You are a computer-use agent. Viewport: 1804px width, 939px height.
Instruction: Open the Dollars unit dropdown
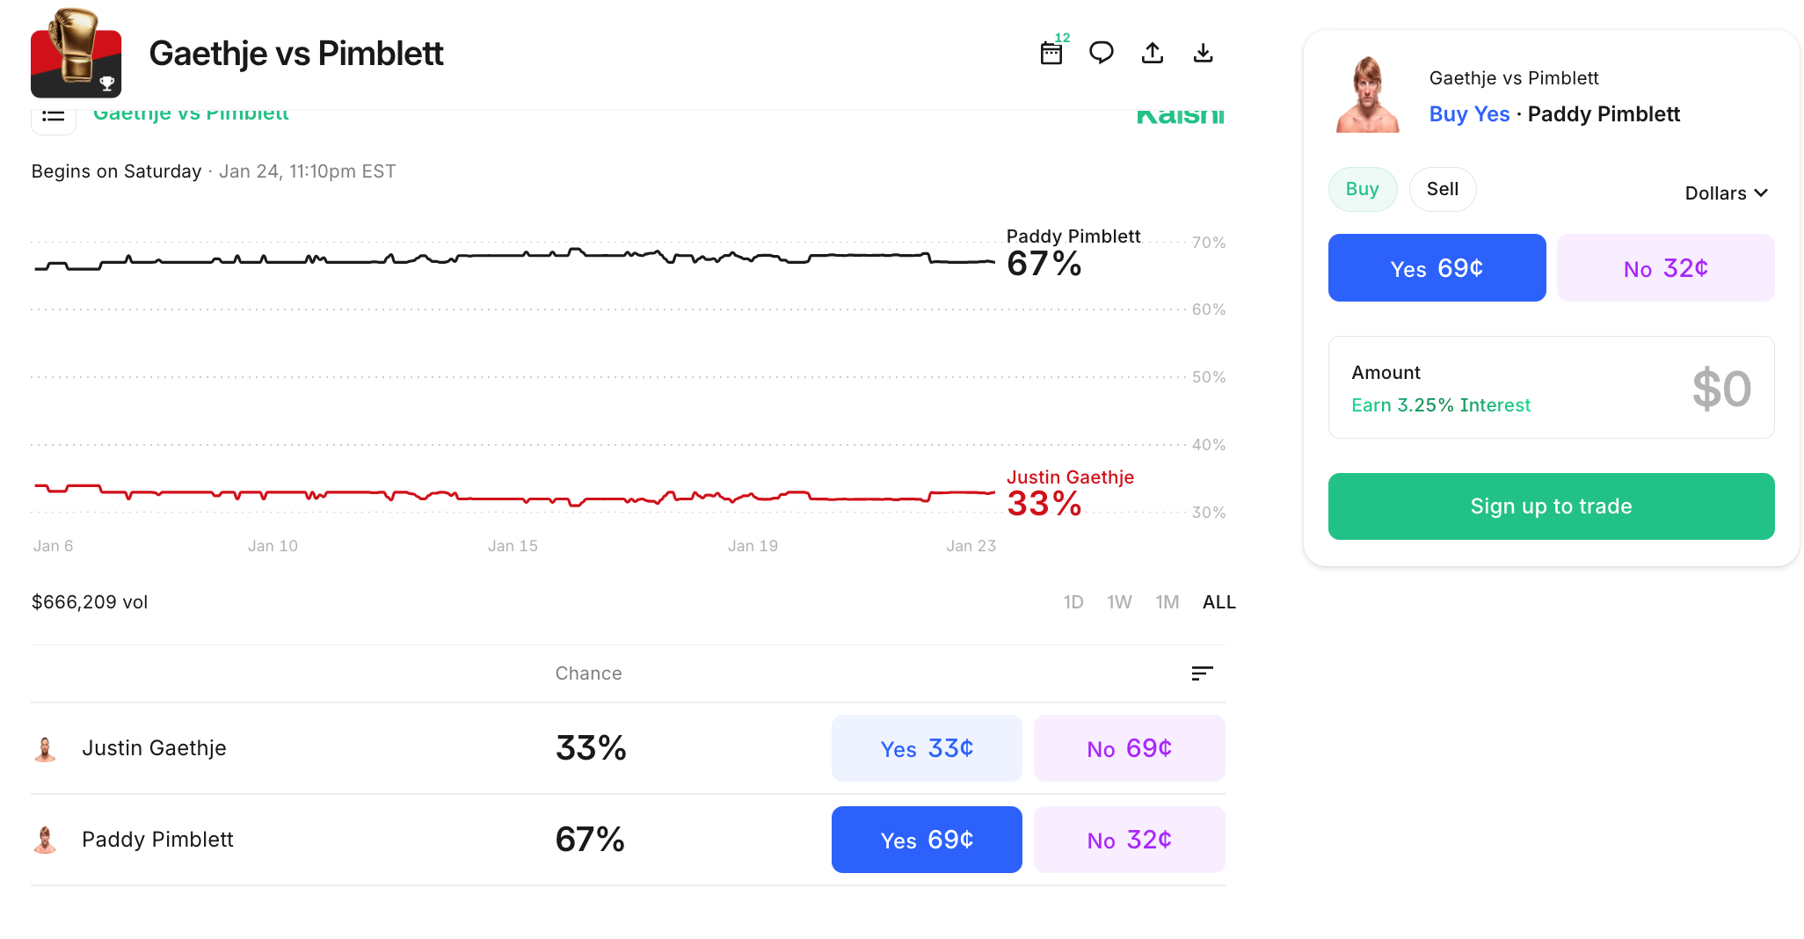coord(1726,193)
